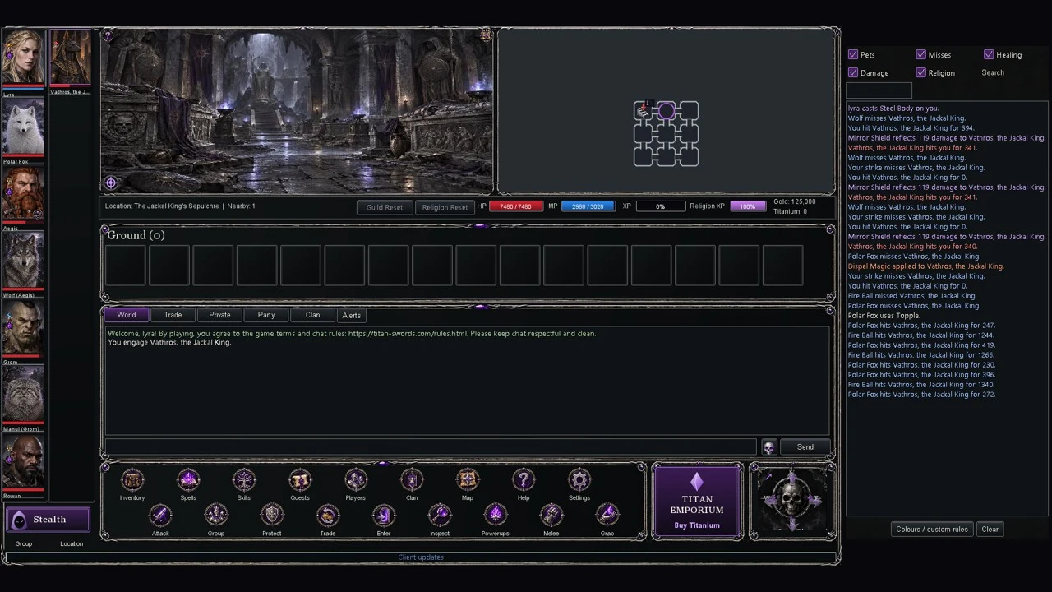Toggle the Damage checkbox
The image size is (1052, 592).
(x=853, y=72)
